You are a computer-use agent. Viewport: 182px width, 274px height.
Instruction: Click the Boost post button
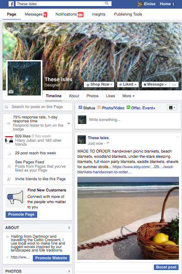[166, 267]
